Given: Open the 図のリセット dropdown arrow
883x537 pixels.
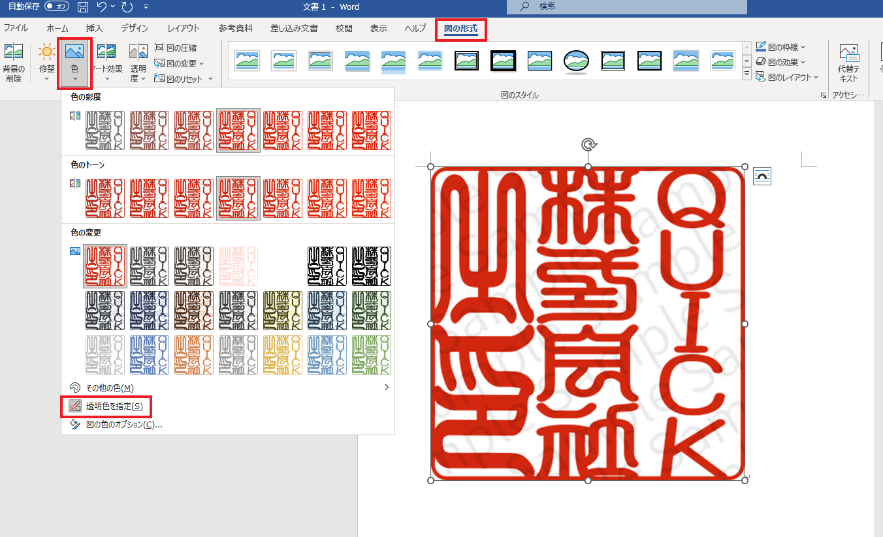Looking at the screenshot, I should point(210,79).
